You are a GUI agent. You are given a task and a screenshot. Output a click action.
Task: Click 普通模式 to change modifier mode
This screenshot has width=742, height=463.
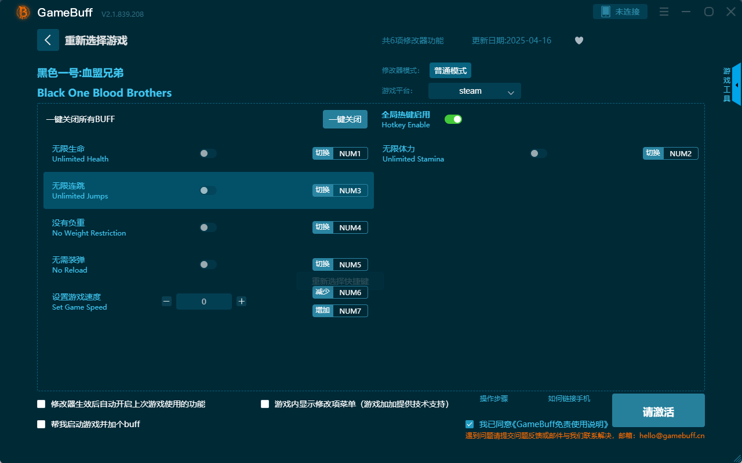pyautogui.click(x=450, y=70)
